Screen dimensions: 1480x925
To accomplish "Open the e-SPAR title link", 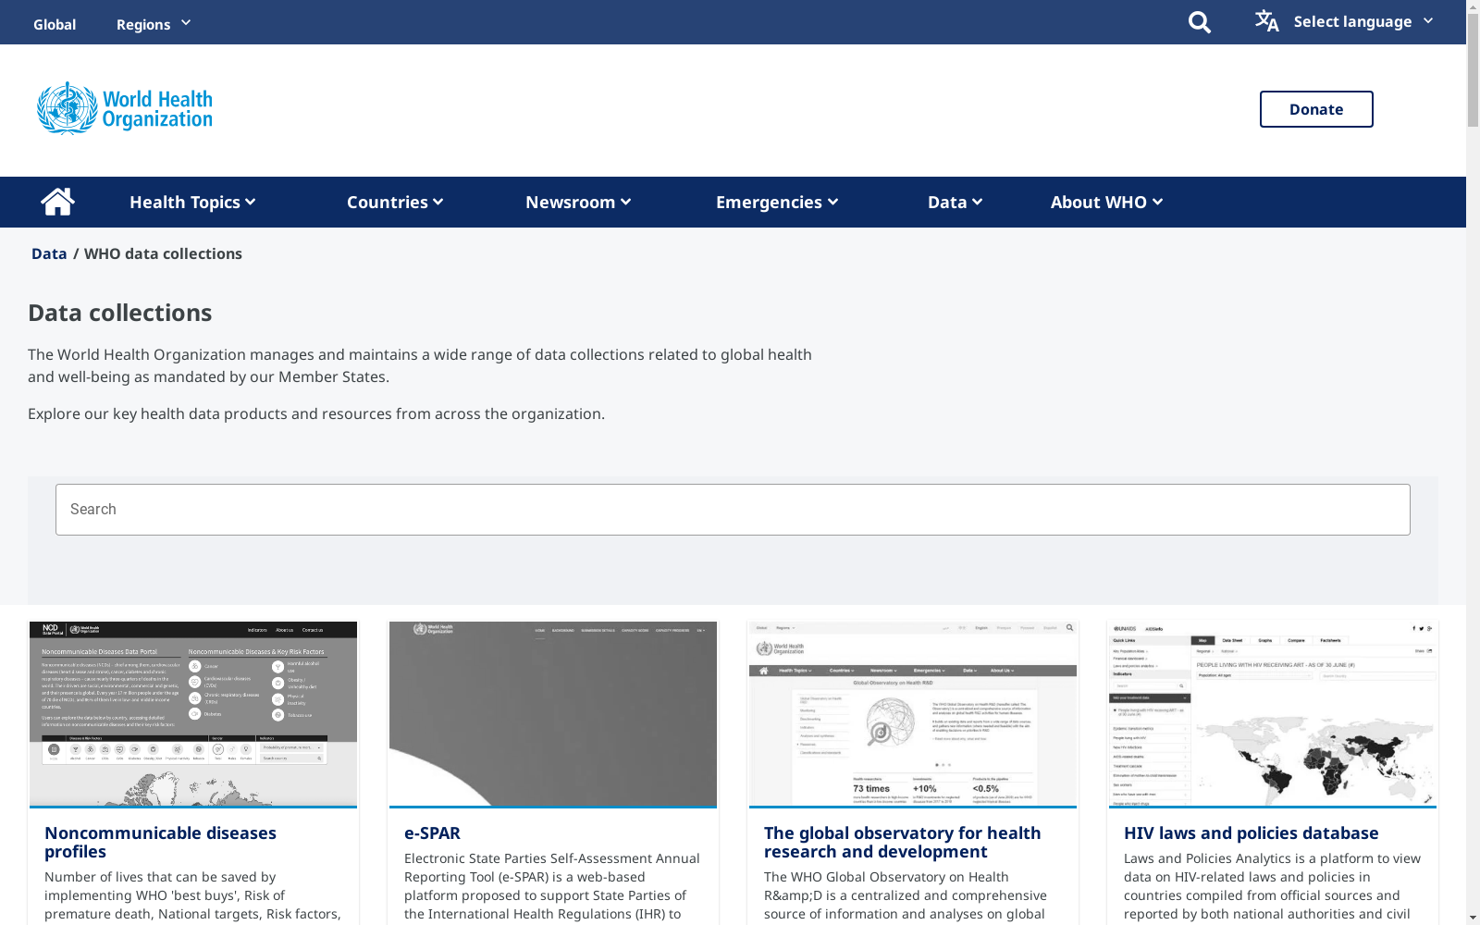I will pyautogui.click(x=432, y=833).
